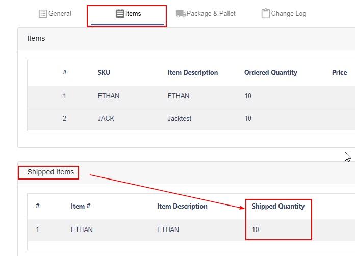Open the Package & Pallet tab
The image size is (355, 256).
(206, 14)
